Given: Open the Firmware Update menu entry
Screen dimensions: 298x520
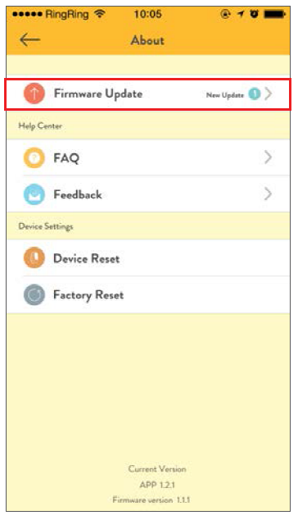Looking at the screenshot, I should coord(148,94).
